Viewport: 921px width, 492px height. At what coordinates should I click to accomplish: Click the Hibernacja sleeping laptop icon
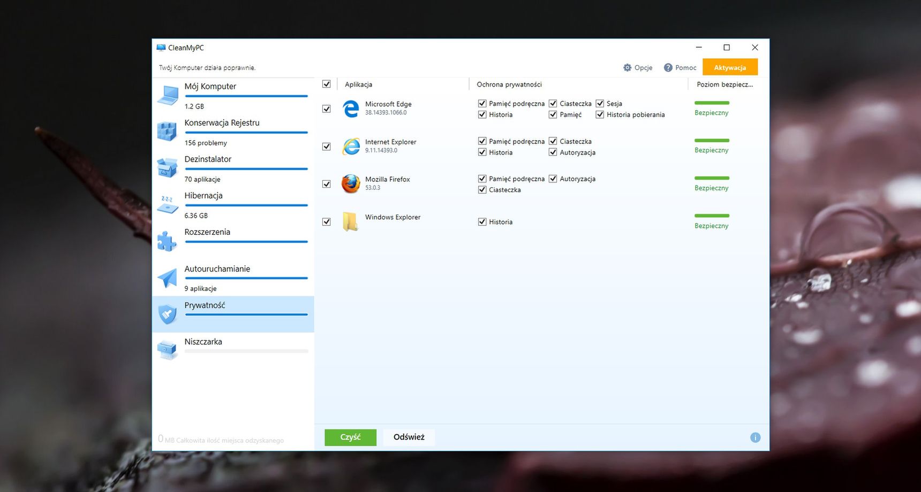pos(168,204)
